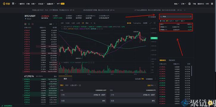
Task: Choose 限价 limit order type
Action: click(62, 85)
